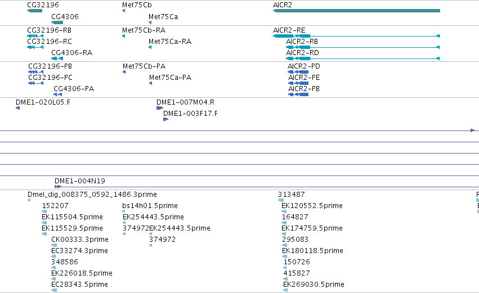Screen dimensions: 479x293
Task: Click the DME1-003F17.F clone label
Action: click(x=190, y=114)
